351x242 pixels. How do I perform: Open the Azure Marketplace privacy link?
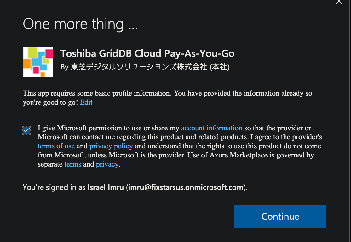(x=107, y=164)
